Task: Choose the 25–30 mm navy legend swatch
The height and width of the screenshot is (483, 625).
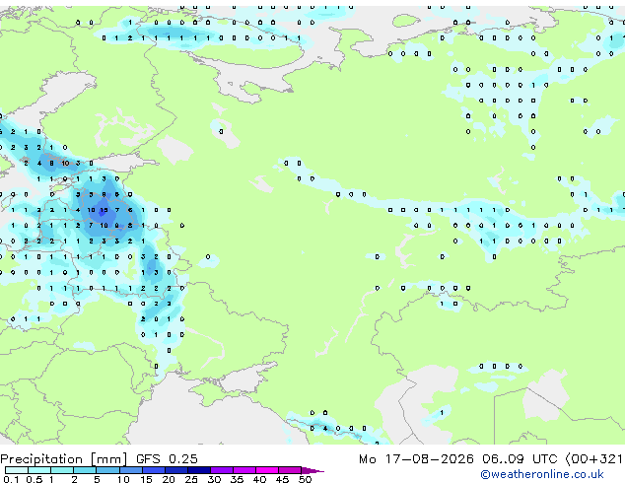Action: [198, 470]
